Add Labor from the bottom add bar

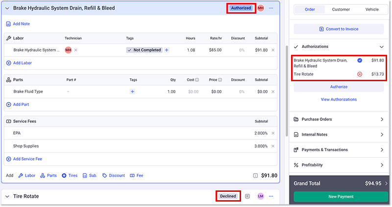(27, 176)
